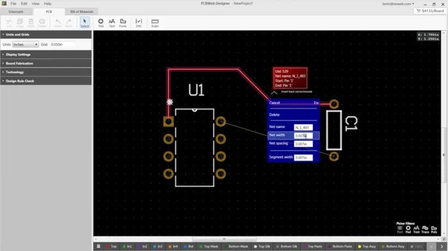Toggle the Trace picker filter
Viewport: 448px width, 251px height.
tap(425, 229)
